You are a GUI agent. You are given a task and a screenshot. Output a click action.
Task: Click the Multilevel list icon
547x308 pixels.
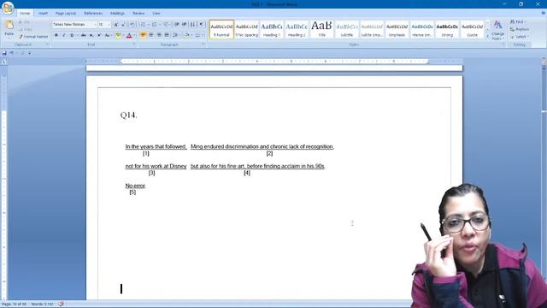click(167, 25)
